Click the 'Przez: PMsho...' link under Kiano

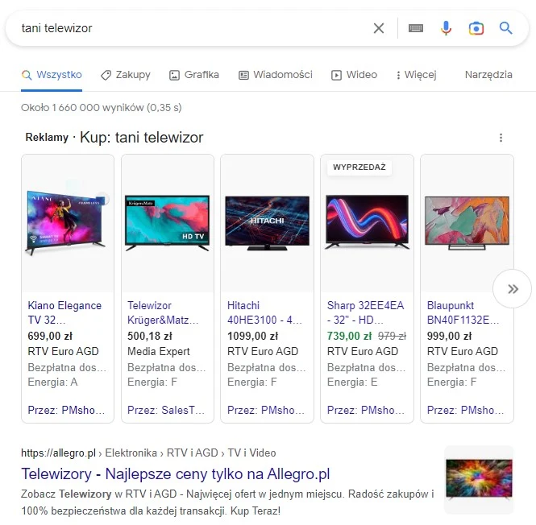pos(66,410)
